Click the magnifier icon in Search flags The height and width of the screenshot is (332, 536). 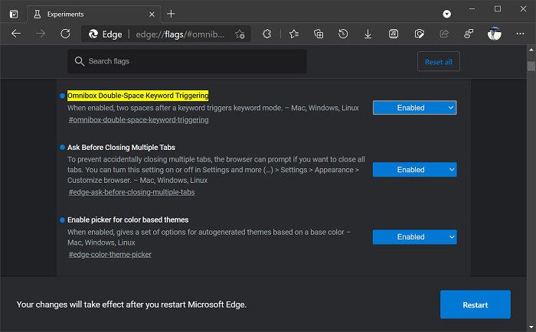[80, 61]
